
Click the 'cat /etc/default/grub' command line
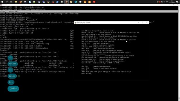click(x=23, y=9)
